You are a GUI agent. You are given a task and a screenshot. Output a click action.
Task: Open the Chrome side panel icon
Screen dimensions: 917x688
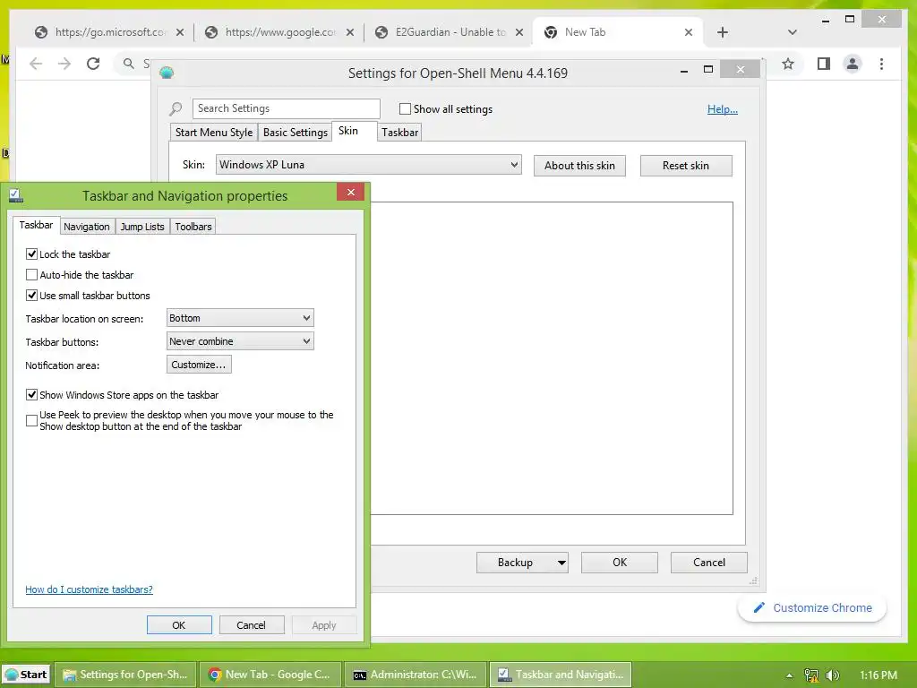click(824, 64)
